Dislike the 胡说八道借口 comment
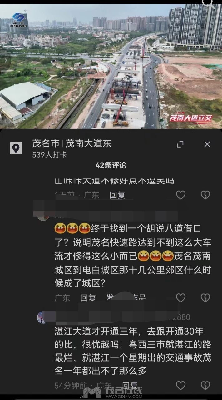The width and height of the screenshot is (222, 400). (x=205, y=298)
